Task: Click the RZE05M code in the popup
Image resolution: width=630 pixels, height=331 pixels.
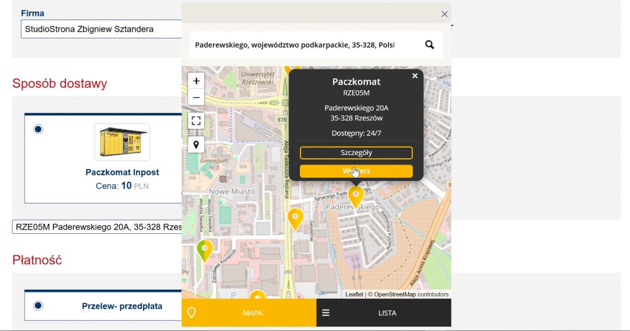Action: pos(357,93)
